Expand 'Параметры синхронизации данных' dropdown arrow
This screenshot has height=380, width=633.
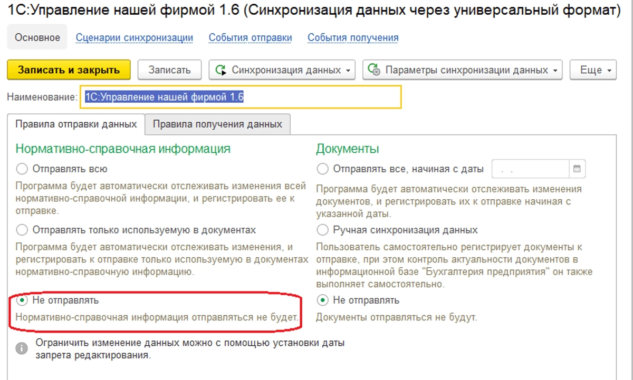pyautogui.click(x=555, y=71)
